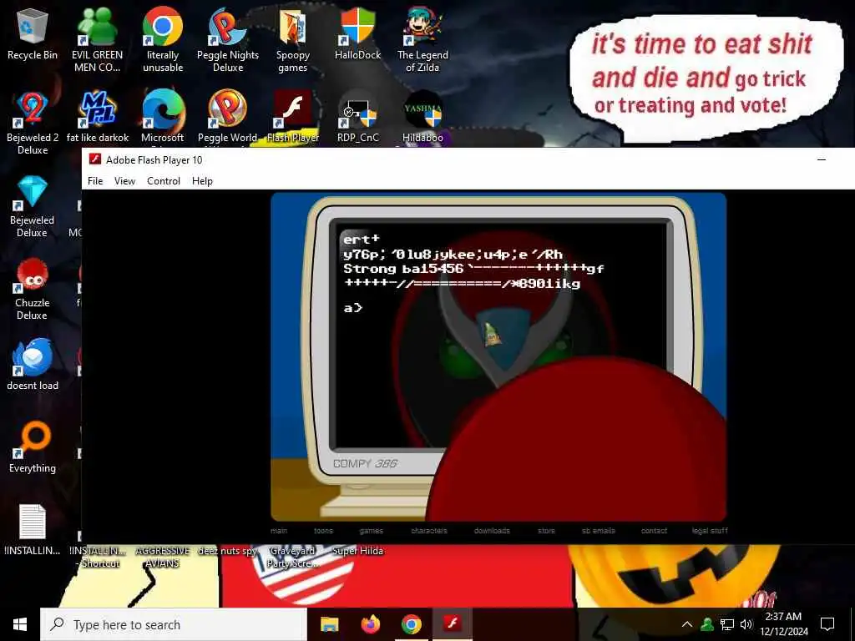Click the 'contact' navigation link
The width and height of the screenshot is (855, 641).
654,530
